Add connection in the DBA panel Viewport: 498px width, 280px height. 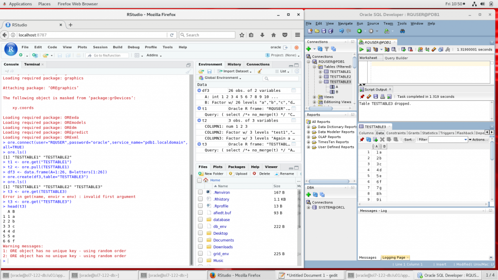(308, 194)
